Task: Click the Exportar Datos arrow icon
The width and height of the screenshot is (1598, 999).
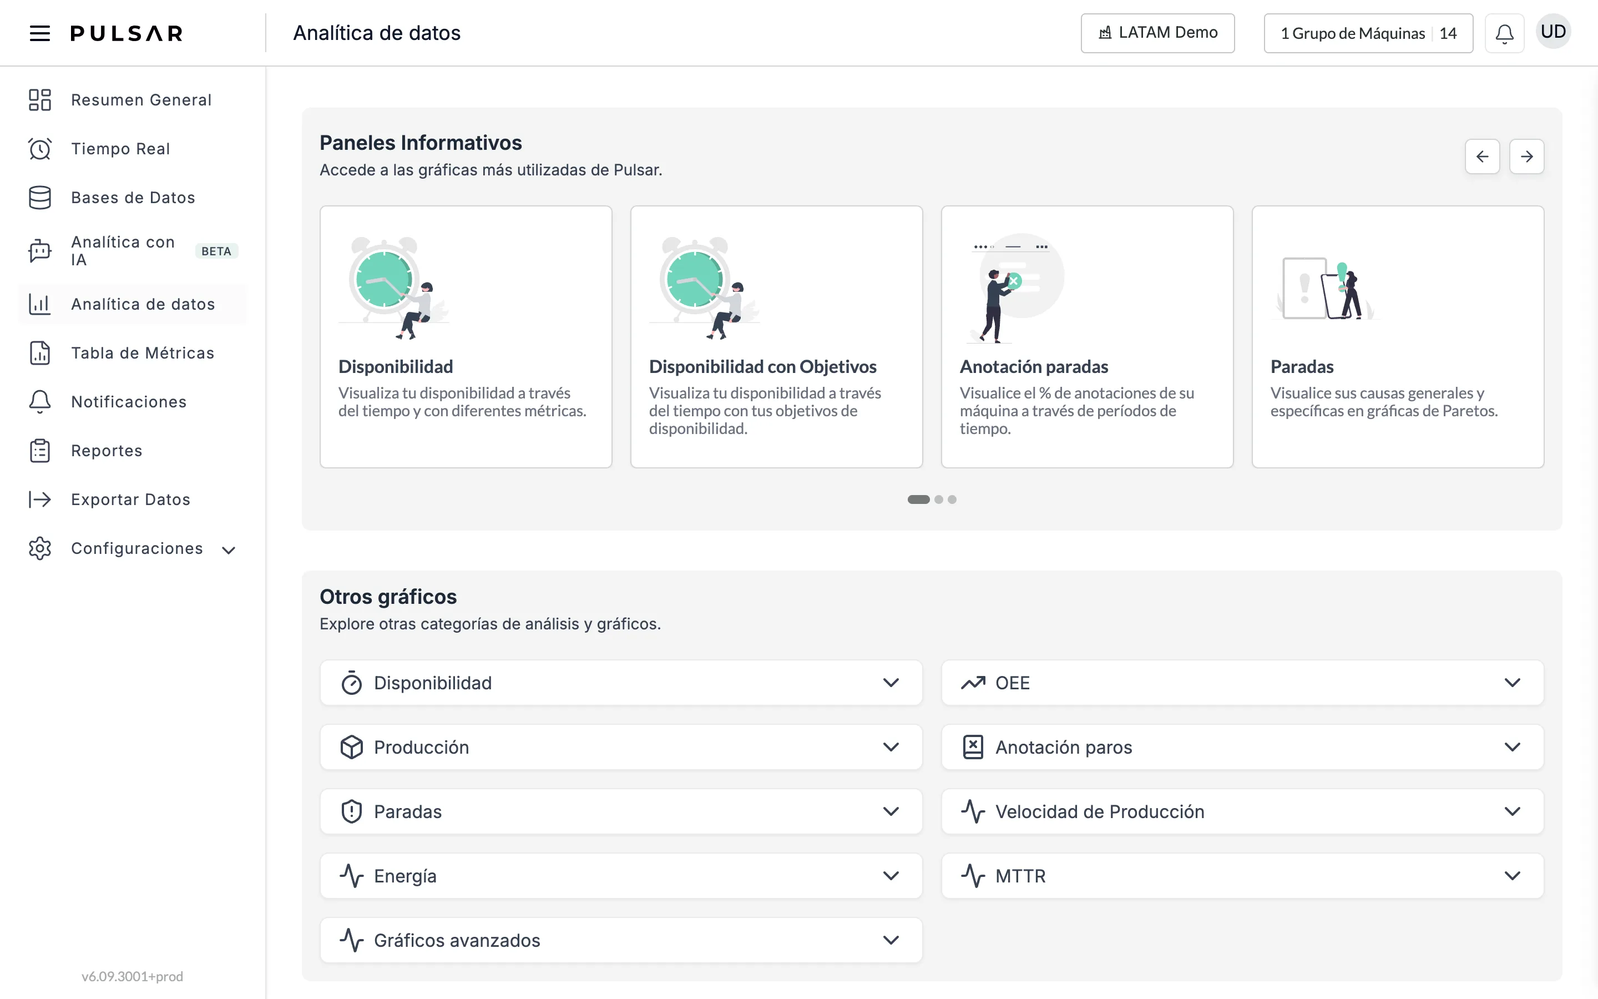Action: [x=39, y=500]
